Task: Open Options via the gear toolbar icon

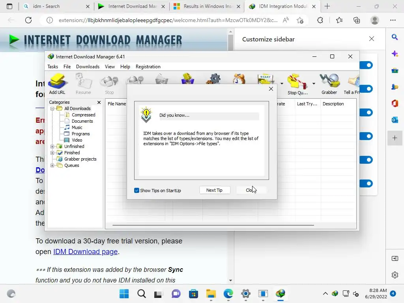Action: (x=213, y=79)
